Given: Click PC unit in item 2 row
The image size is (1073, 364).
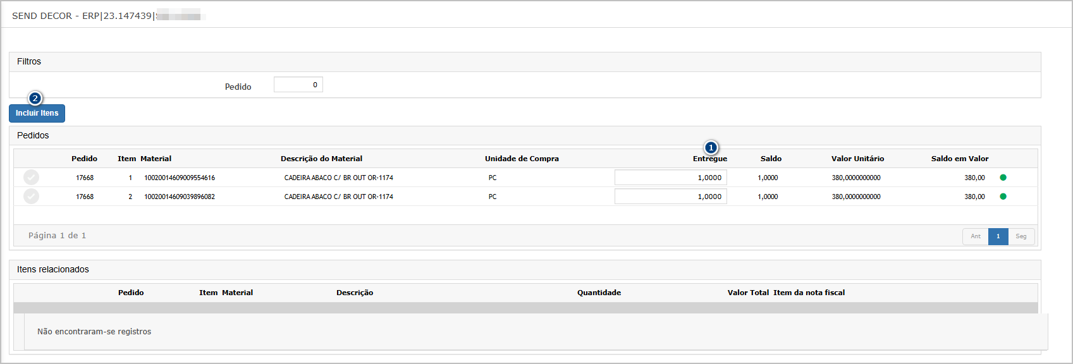Looking at the screenshot, I should coord(493,197).
